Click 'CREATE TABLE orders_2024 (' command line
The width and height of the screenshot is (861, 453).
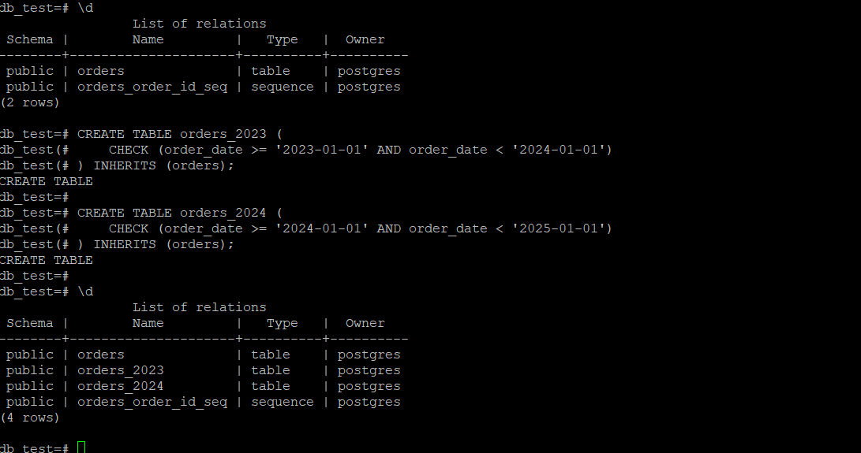point(180,213)
